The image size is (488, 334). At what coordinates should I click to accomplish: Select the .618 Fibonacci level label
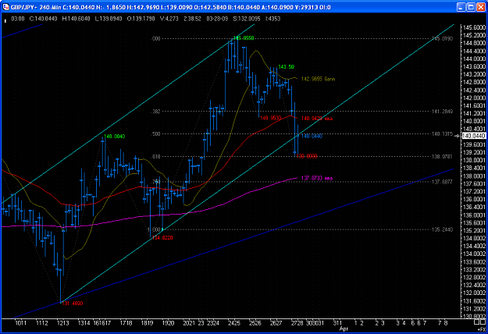tap(155, 156)
